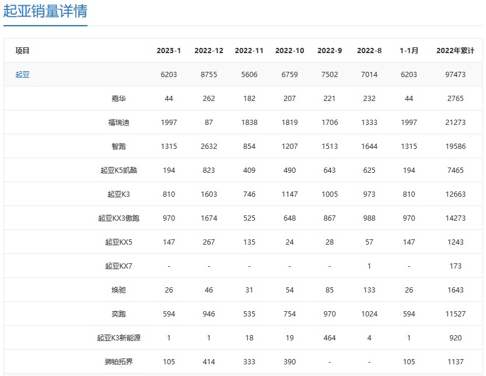486x376 pixels.
Task: Select 奕跑 2022-8 value 1024
Action: [369, 314]
